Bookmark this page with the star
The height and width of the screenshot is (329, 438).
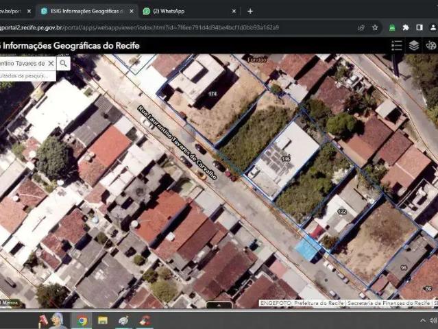(375, 27)
